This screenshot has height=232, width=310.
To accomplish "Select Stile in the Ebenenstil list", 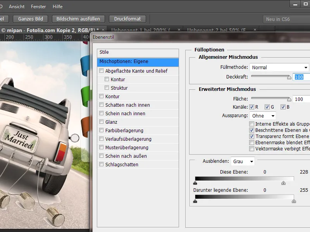I will click(x=138, y=52).
